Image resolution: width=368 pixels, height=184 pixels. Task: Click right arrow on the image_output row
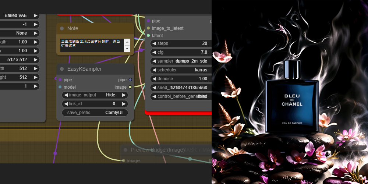pyautogui.click(x=124, y=95)
